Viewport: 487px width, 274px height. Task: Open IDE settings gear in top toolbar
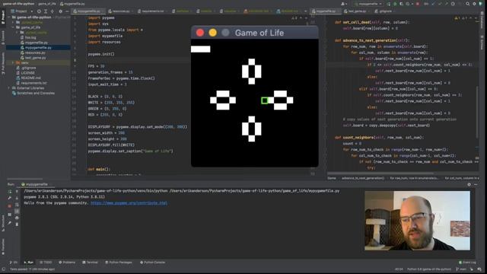(474, 4)
